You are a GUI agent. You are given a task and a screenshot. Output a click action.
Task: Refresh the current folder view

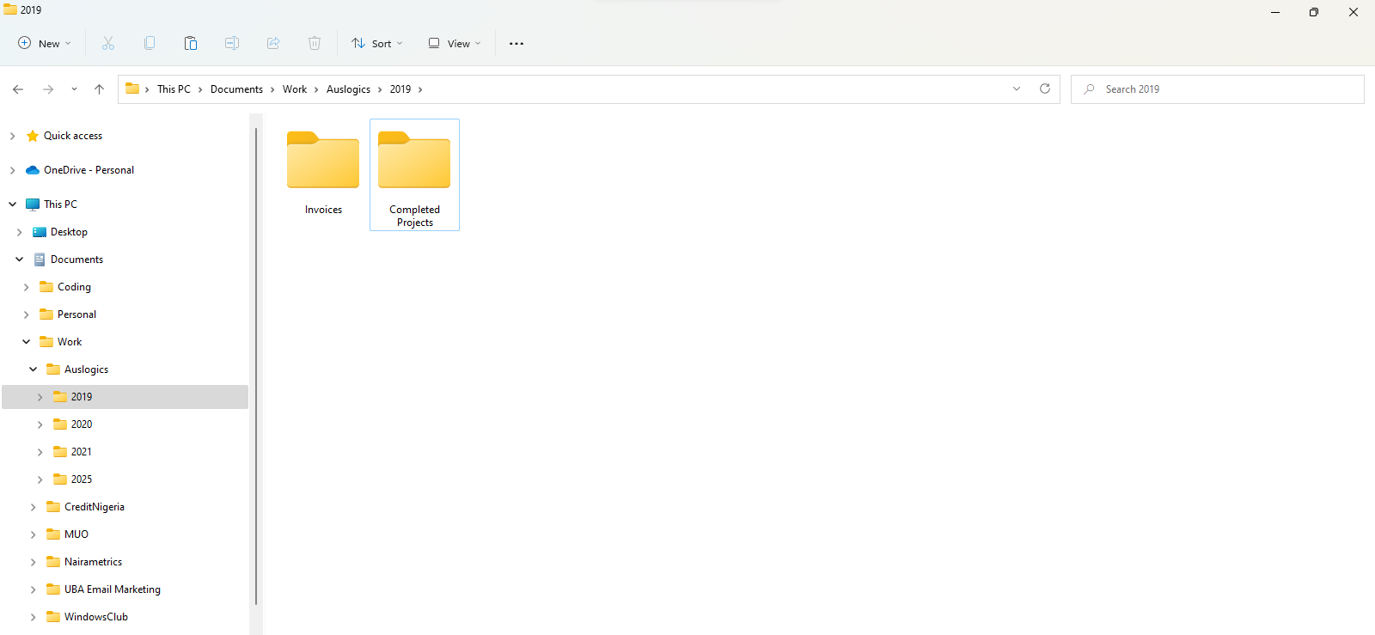1045,89
